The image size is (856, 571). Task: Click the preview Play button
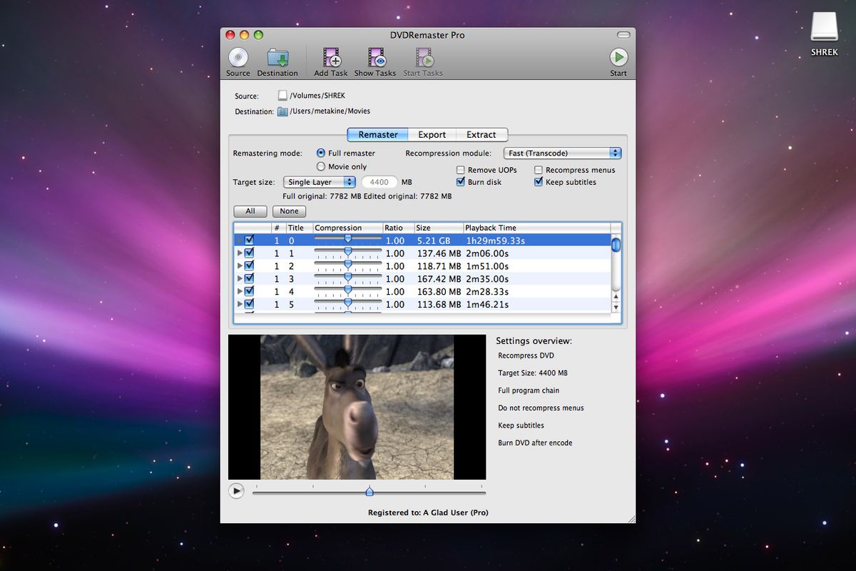tap(236, 491)
